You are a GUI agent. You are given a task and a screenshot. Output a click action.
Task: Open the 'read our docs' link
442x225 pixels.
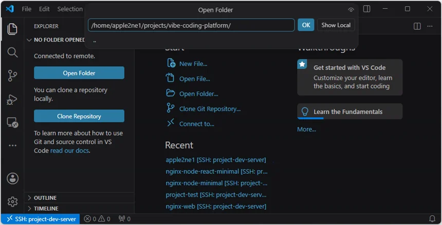[69, 151]
